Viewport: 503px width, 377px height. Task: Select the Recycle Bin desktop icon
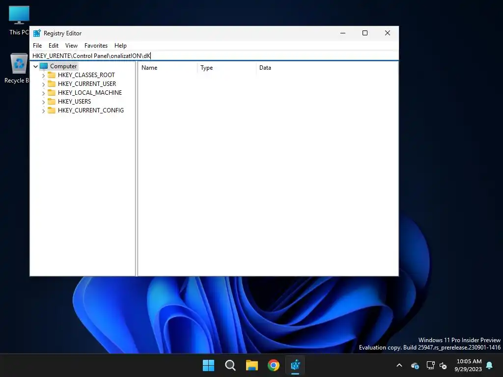point(18,68)
